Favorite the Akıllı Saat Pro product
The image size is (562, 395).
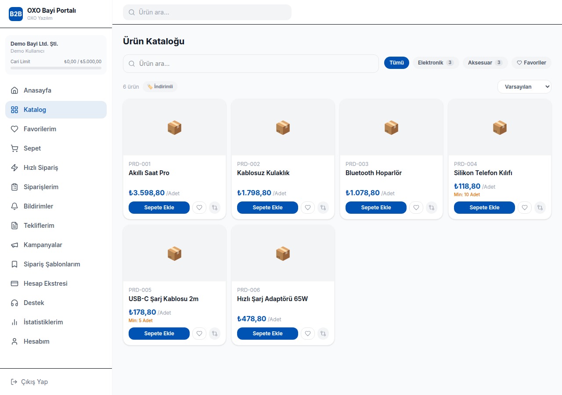point(199,208)
